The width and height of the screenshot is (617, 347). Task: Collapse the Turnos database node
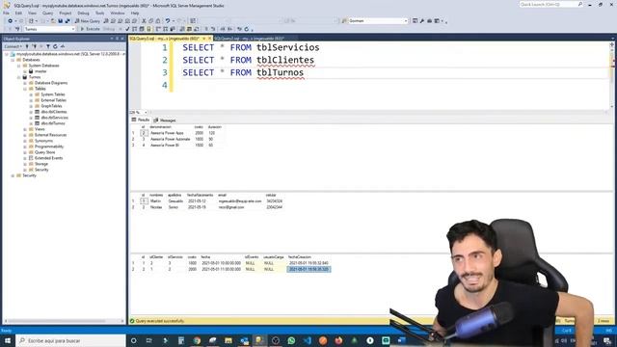point(18,77)
